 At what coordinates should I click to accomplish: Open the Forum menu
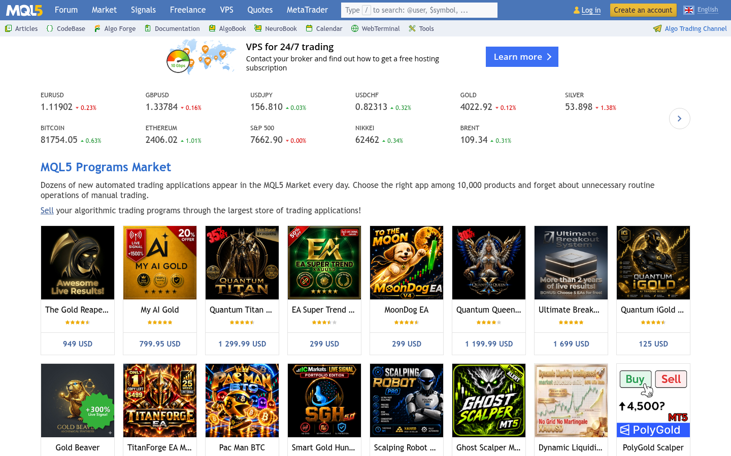pyautogui.click(x=66, y=10)
